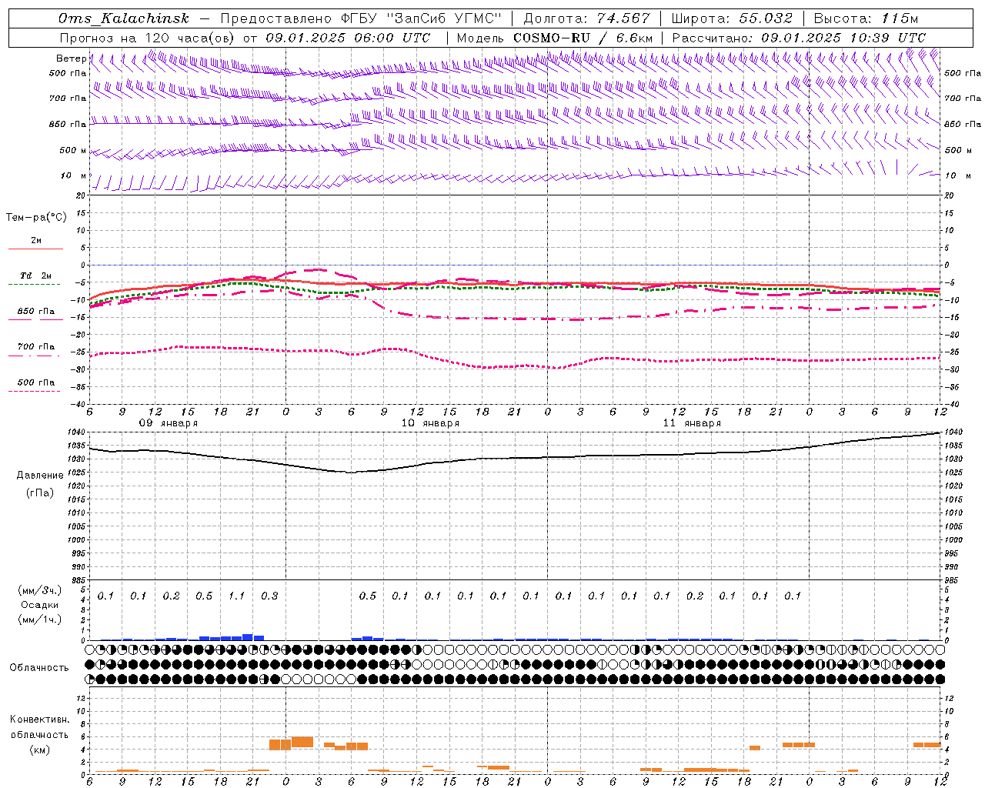This screenshot has width=985, height=788.
Task: Click the 850 гПа temperature legend line sample
Action: [34, 320]
